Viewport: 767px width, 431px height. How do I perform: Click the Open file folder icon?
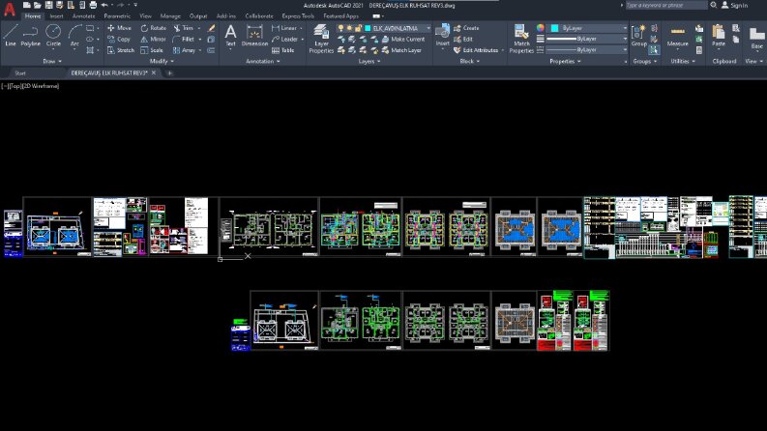point(37,5)
